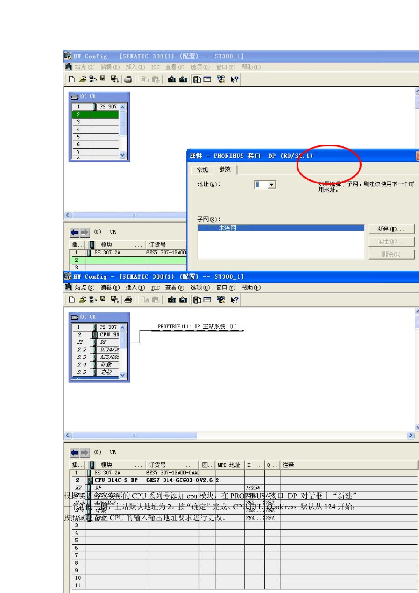This screenshot has width=419, height=593.
Task: Click 删除(L) button in PROFIBUS dialog
Action: 392,254
